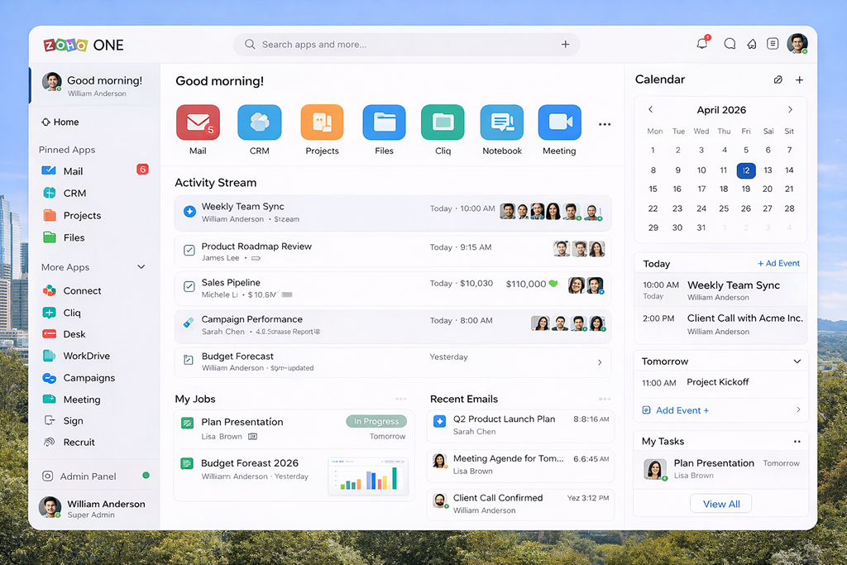
Task: Open the Projects app tile
Action: pyautogui.click(x=322, y=122)
